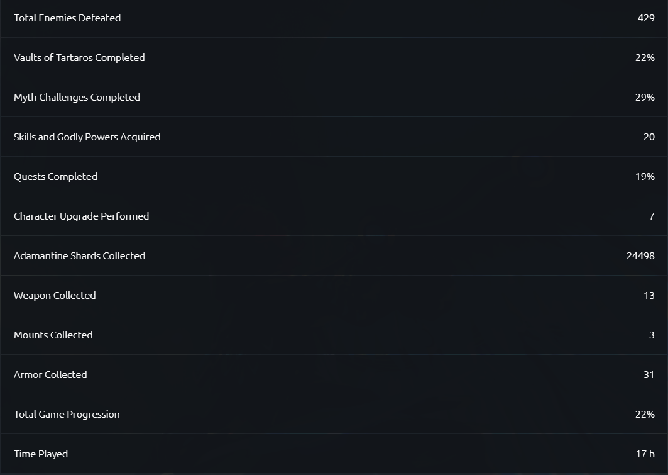Click the 24498 shards value
Screen dimensions: 668x475
(640, 256)
